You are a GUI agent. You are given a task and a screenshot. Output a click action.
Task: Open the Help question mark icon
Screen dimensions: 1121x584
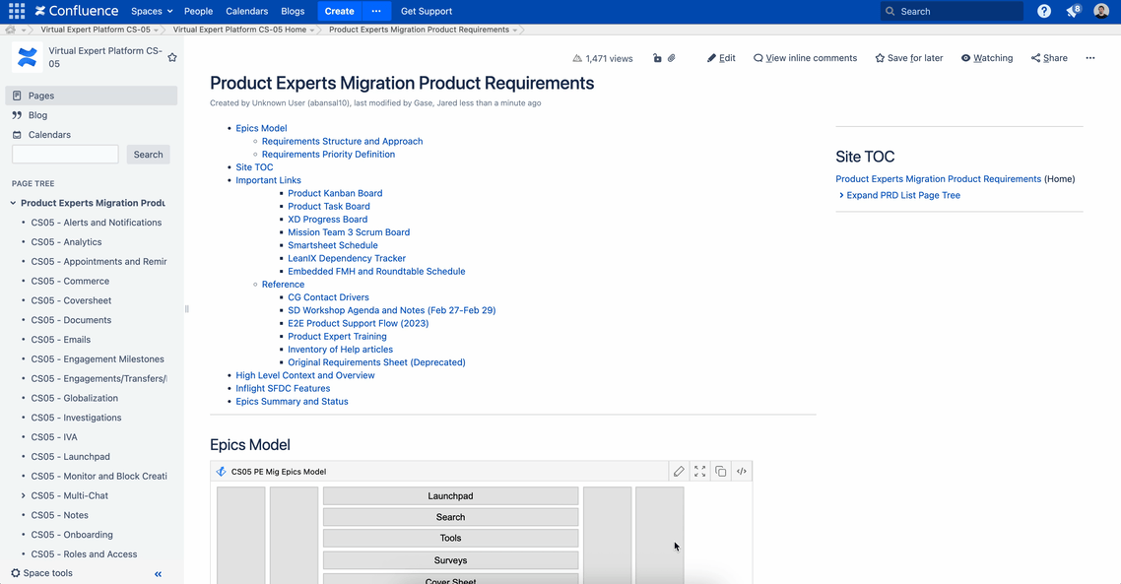1044,11
